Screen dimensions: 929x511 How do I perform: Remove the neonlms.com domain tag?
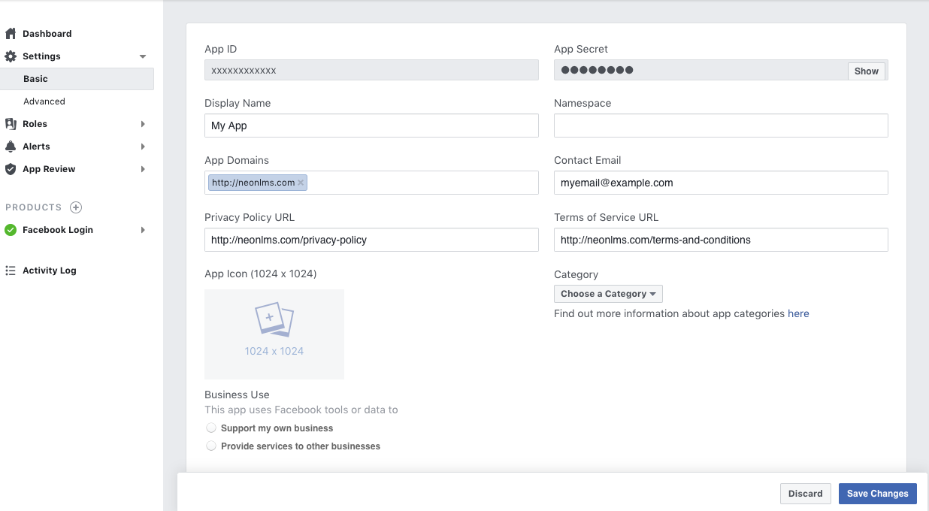pos(301,183)
